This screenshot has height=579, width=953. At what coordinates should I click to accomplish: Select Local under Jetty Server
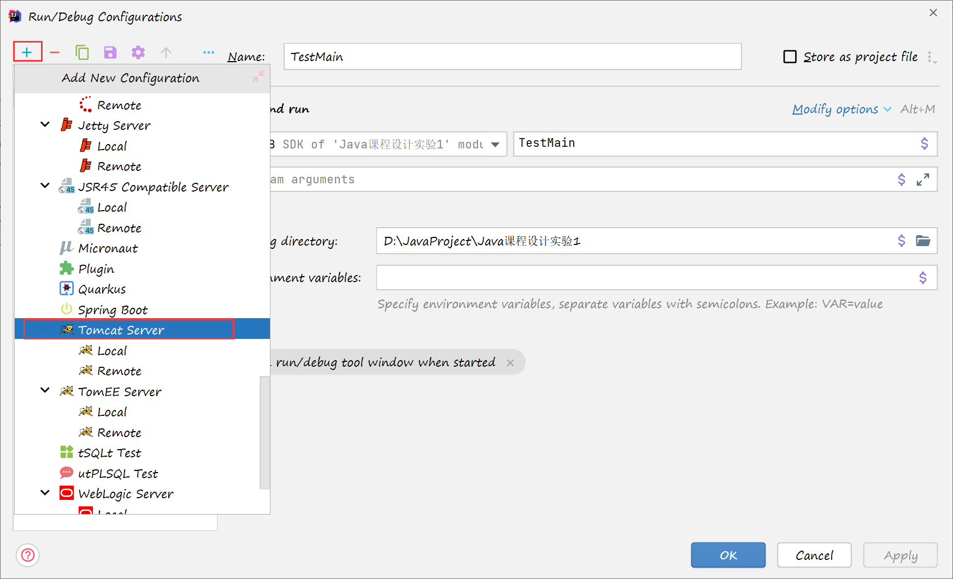142,146
